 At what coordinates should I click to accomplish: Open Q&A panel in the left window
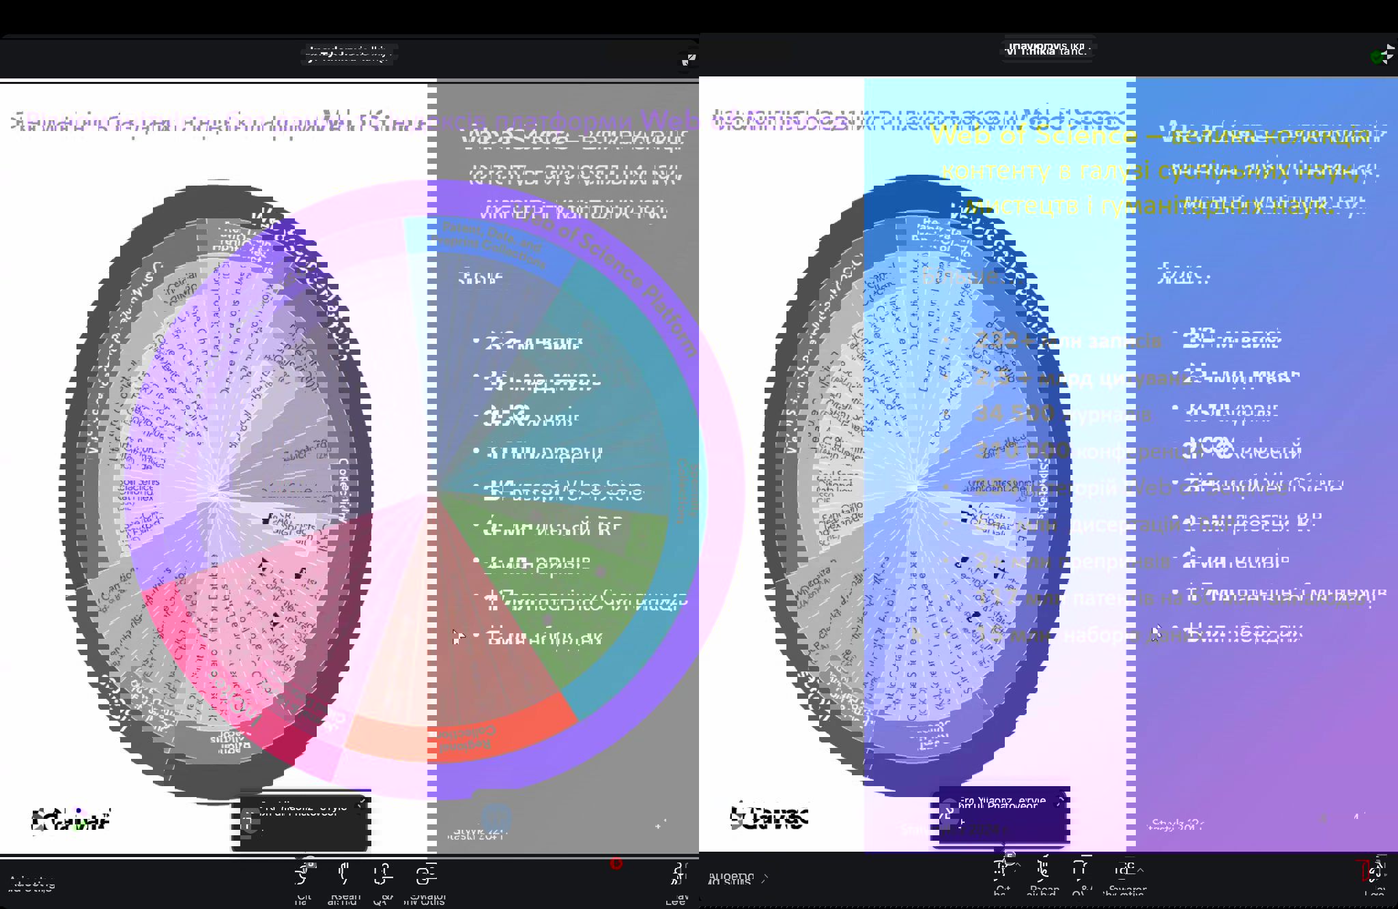383,874
